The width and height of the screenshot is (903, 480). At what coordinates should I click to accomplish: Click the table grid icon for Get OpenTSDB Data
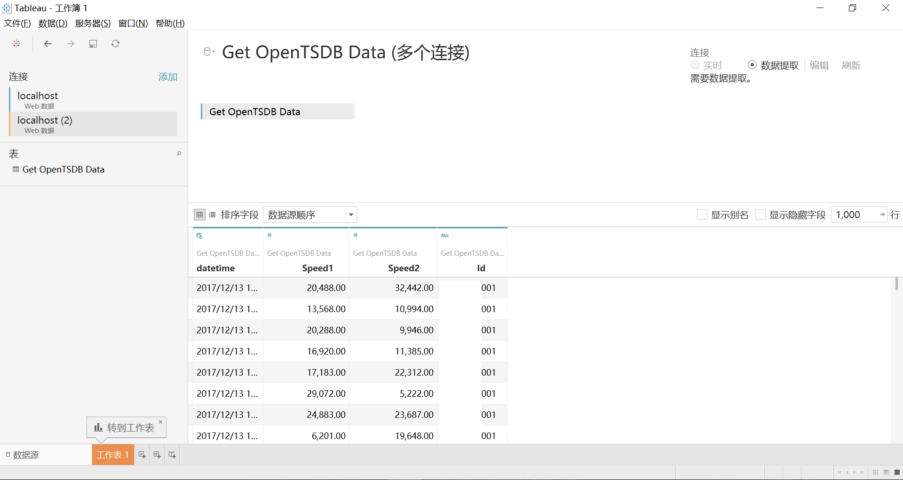tap(16, 169)
